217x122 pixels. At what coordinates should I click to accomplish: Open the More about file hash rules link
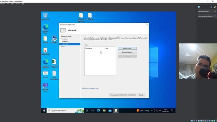[91, 88]
